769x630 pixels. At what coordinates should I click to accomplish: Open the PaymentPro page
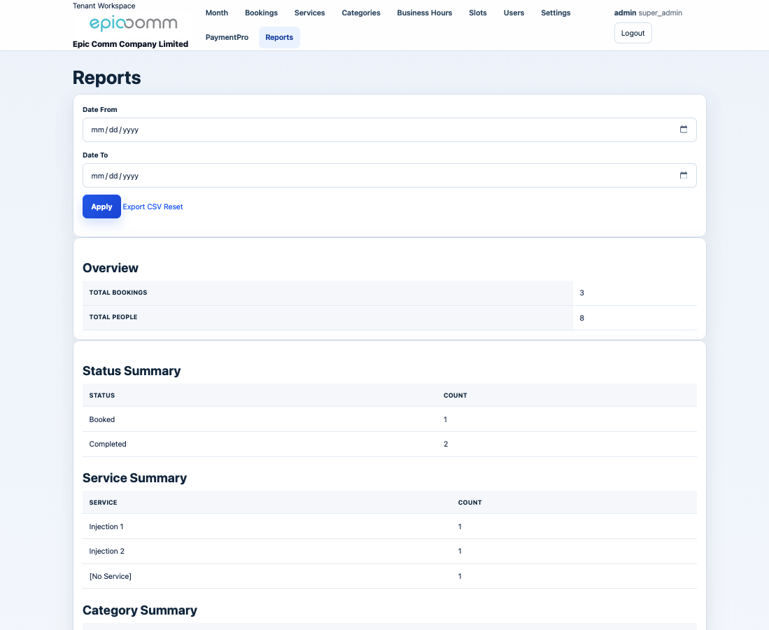[227, 37]
